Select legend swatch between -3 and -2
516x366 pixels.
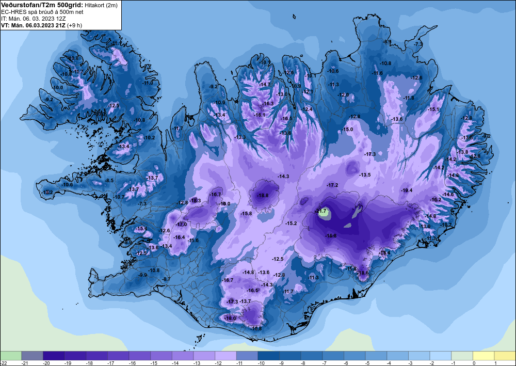pyautogui.click(x=419, y=356)
